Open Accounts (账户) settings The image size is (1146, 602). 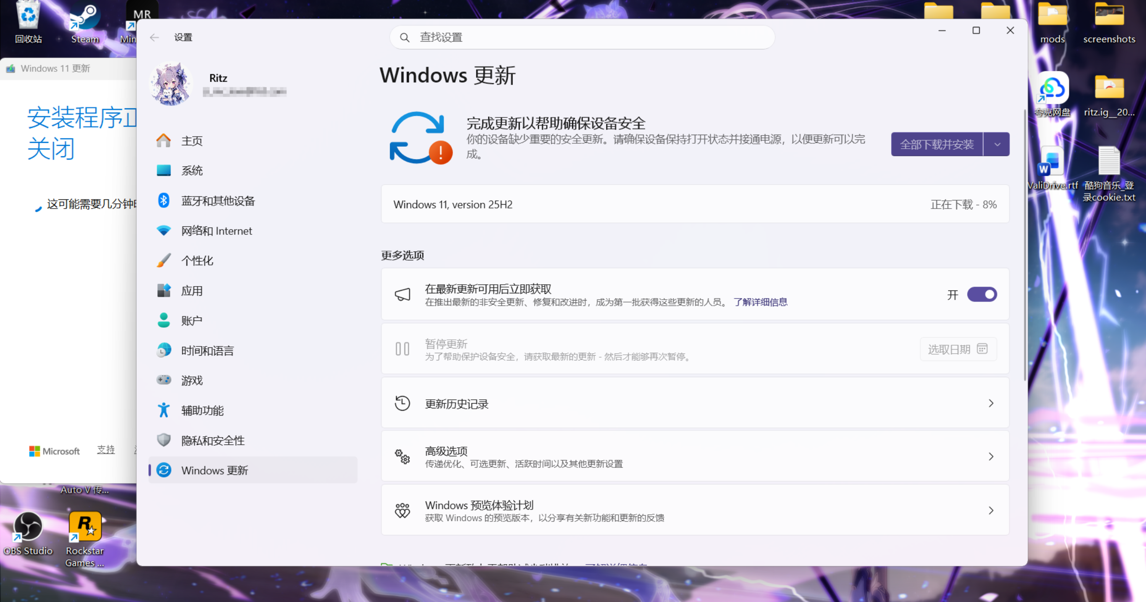click(x=252, y=320)
